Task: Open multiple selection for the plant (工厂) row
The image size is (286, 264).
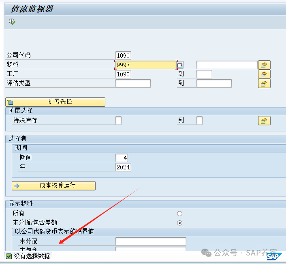Action: click(264, 74)
